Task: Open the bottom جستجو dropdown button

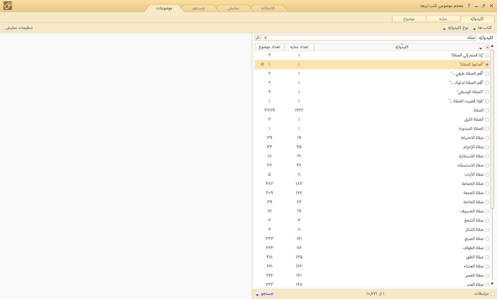Action: (265, 294)
